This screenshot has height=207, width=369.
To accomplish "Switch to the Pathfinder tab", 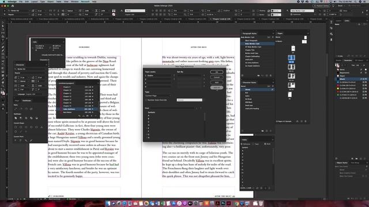I will click(x=27, y=101).
